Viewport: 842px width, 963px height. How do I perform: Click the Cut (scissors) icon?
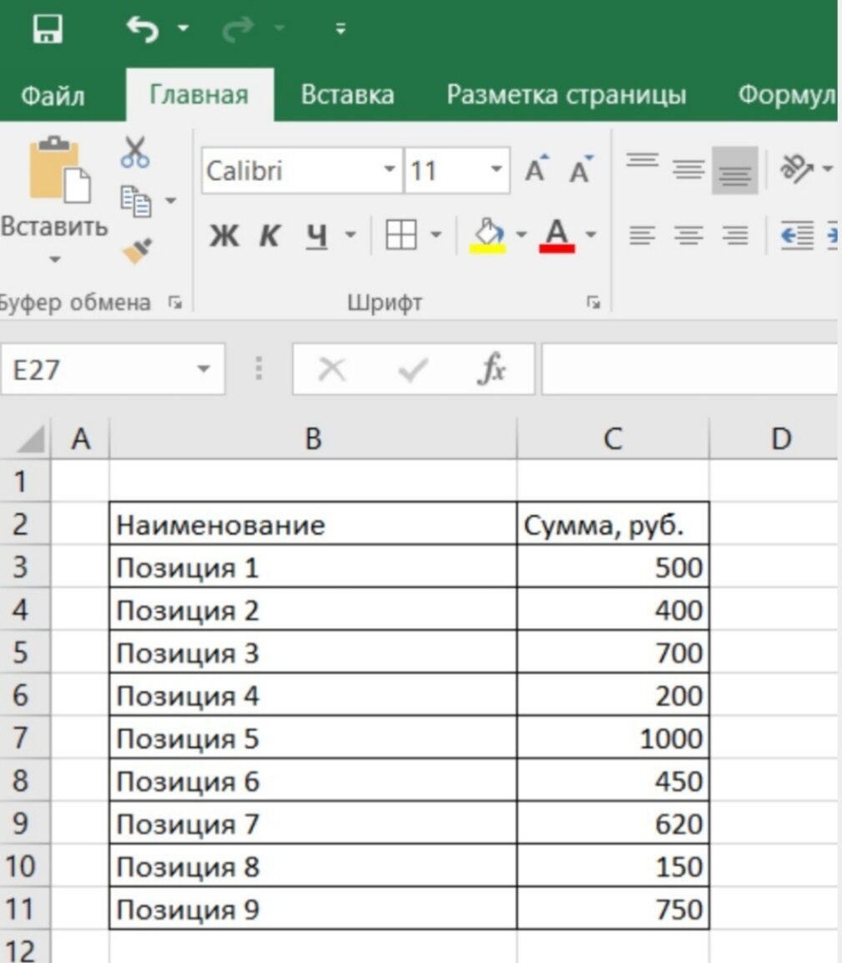135,153
